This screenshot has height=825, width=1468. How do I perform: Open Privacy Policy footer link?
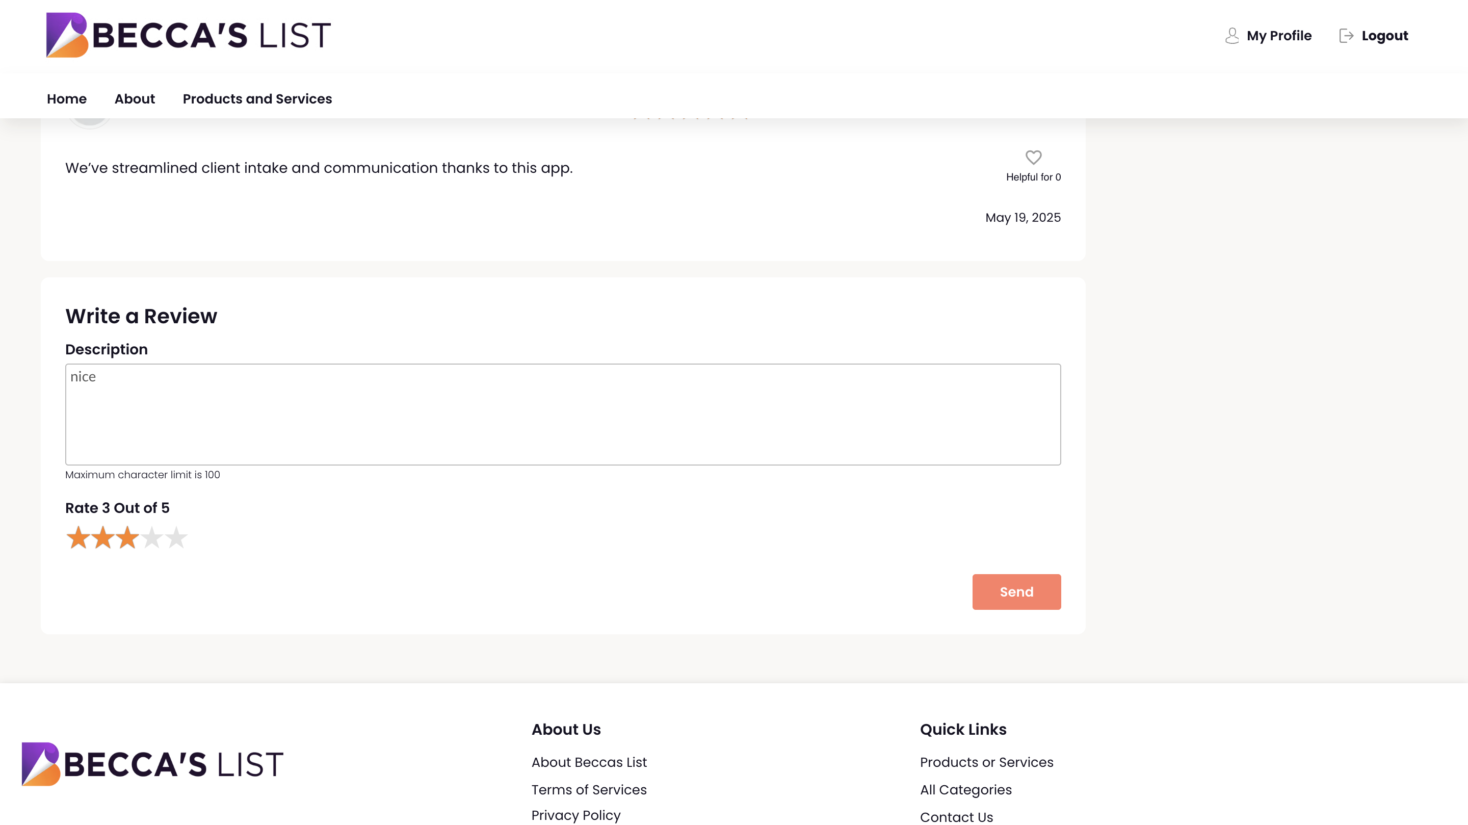point(575,815)
